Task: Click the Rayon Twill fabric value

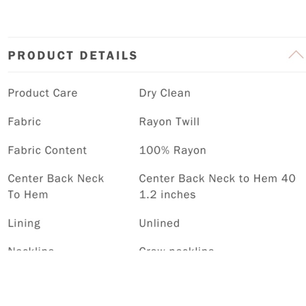Action: tap(169, 122)
